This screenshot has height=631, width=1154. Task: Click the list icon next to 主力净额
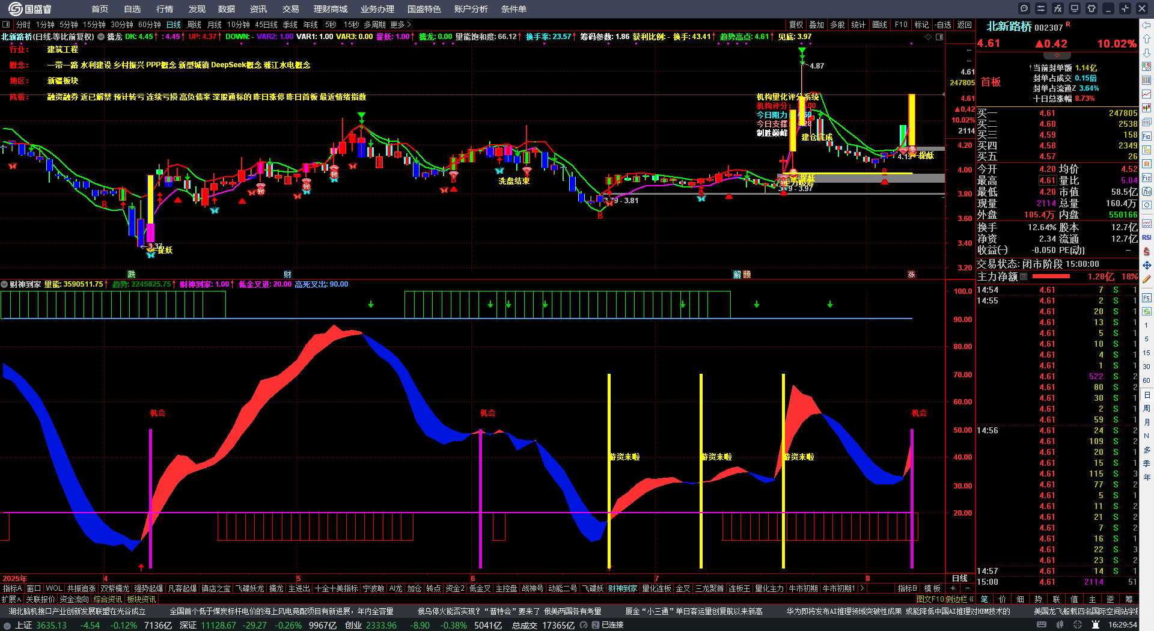click(1024, 276)
